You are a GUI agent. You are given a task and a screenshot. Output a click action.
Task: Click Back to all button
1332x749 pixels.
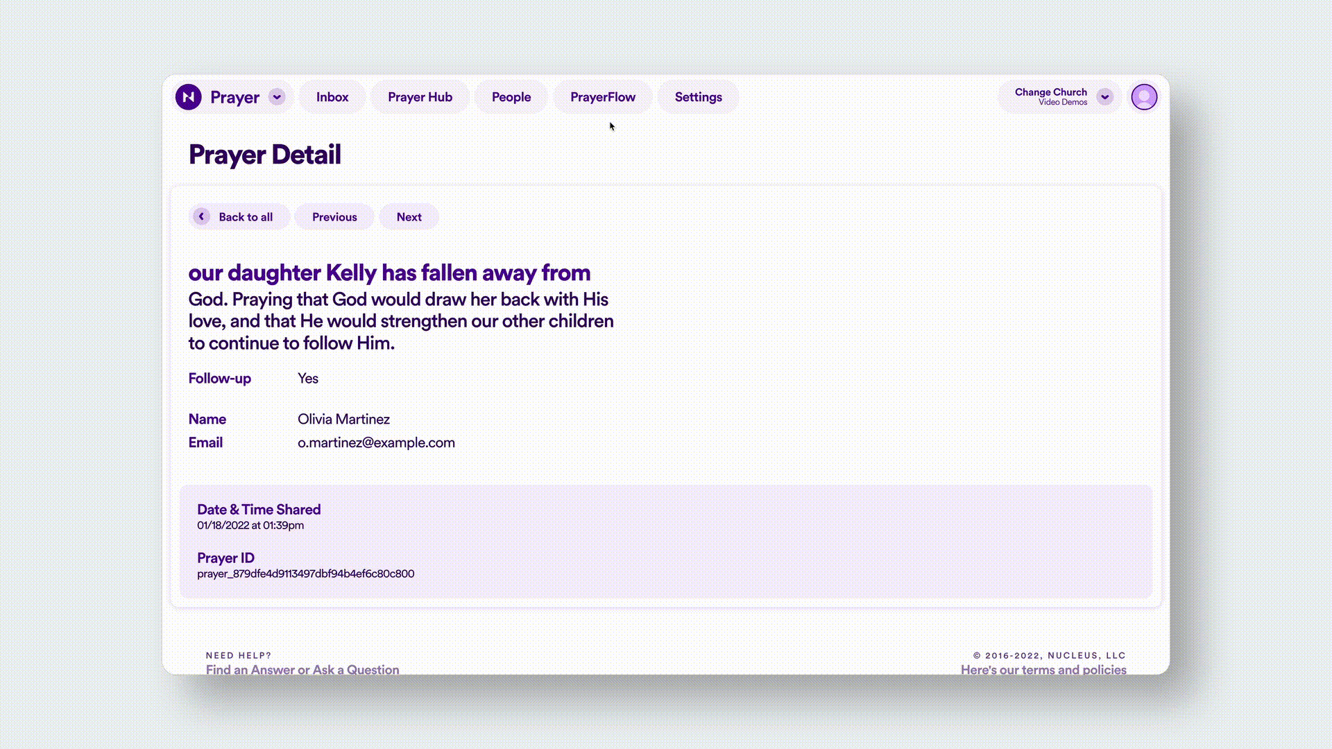[x=246, y=217]
